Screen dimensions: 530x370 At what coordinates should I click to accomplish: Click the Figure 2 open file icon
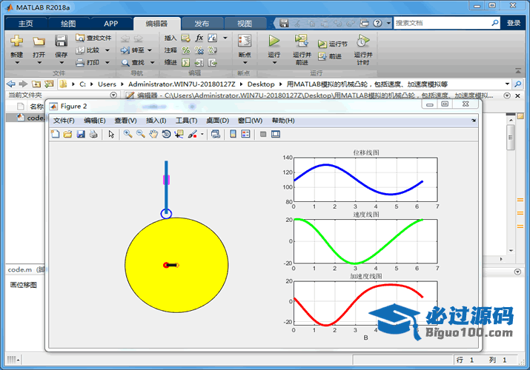point(67,134)
